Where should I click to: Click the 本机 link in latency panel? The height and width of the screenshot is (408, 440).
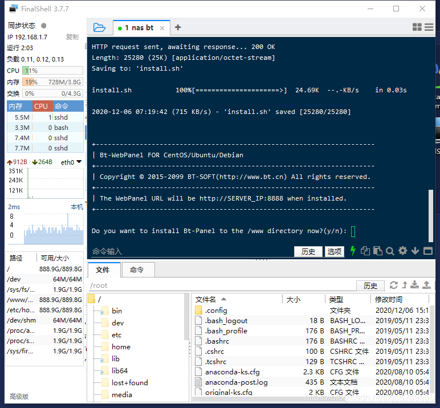pos(76,207)
